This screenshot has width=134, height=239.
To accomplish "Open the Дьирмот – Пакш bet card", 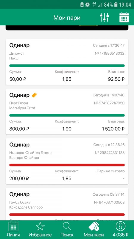I will pyautogui.click(x=67, y=62).
